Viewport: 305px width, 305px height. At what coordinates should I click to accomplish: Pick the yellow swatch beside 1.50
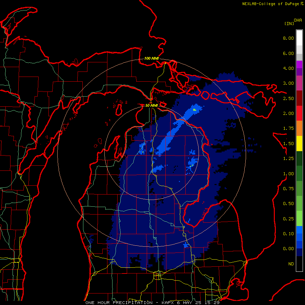pos(299,143)
